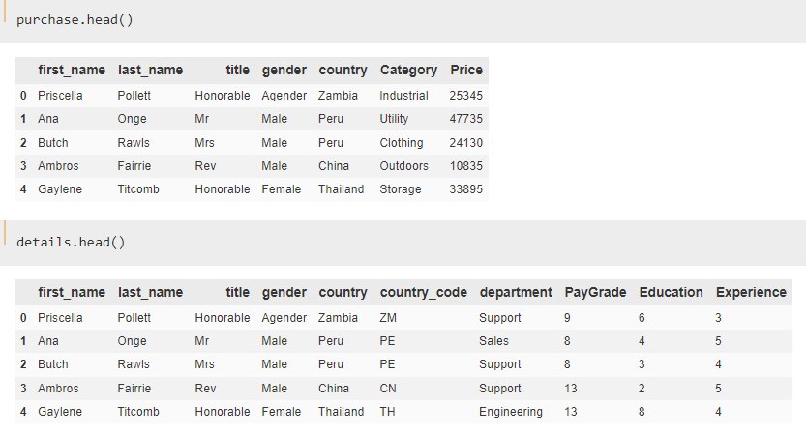Click the price value 47735
This screenshot has height=434, width=806.
(x=466, y=119)
